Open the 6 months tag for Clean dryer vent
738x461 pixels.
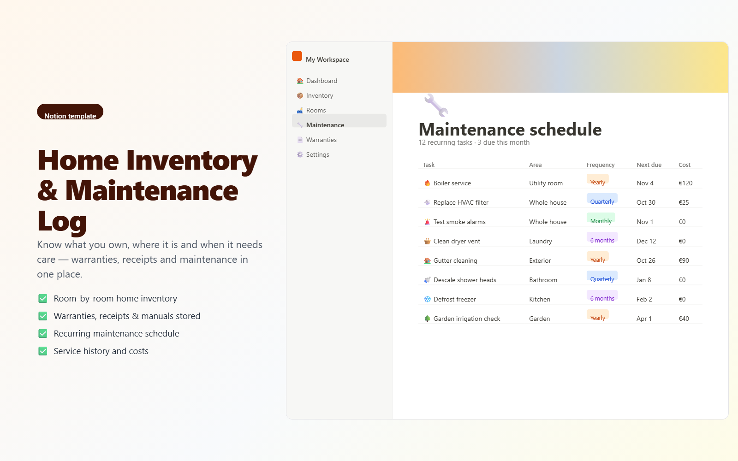602,237
